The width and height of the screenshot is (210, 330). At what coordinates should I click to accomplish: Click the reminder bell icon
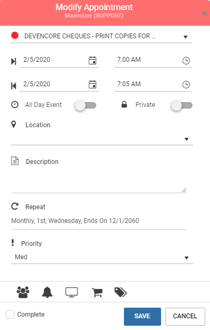[x=47, y=292]
